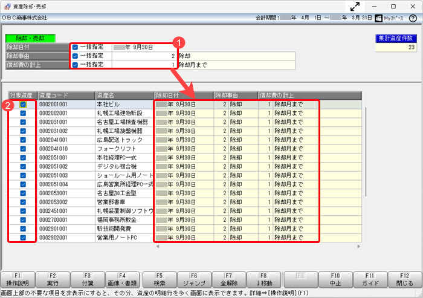Click the bulk 除却事由 code input field
Viewport: 423px width, 298px height.
point(145,56)
